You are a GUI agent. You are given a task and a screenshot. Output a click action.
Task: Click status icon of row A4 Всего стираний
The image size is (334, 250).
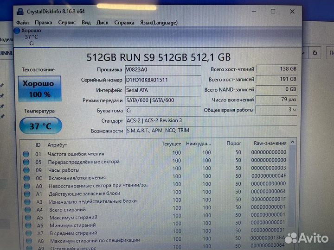tap(27, 210)
